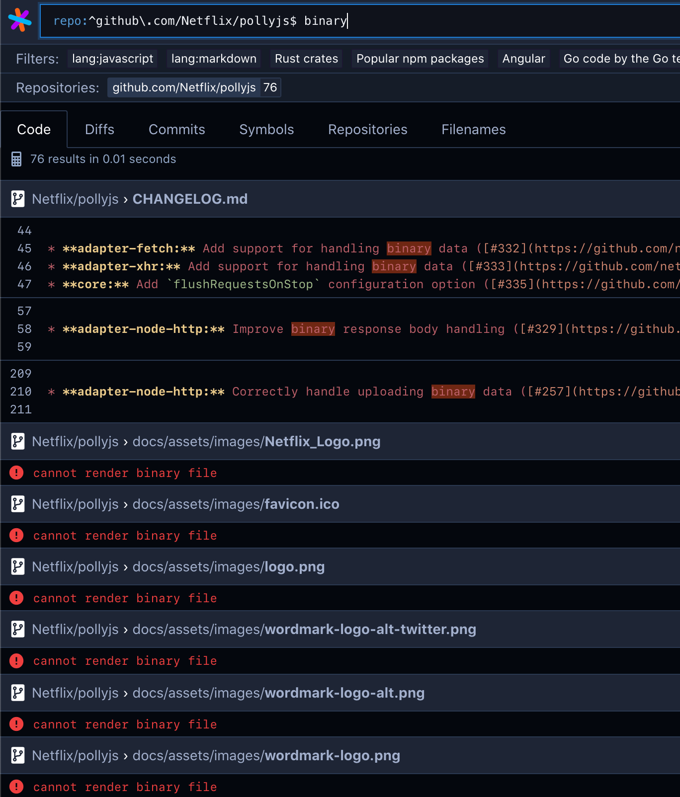Click error icon under wordmark-logo-alt.png
The image size is (680, 797).
[16, 724]
